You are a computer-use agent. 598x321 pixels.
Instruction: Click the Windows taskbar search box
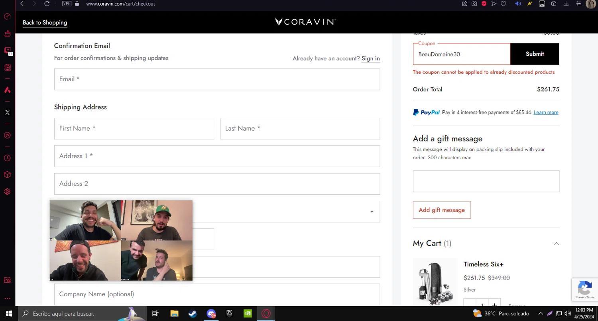click(82, 313)
